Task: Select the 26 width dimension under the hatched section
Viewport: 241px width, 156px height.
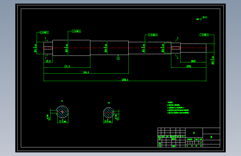Action: pyautogui.click(x=108, y=121)
